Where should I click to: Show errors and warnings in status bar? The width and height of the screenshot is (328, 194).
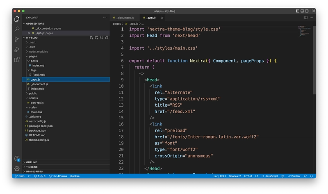pos(40,176)
